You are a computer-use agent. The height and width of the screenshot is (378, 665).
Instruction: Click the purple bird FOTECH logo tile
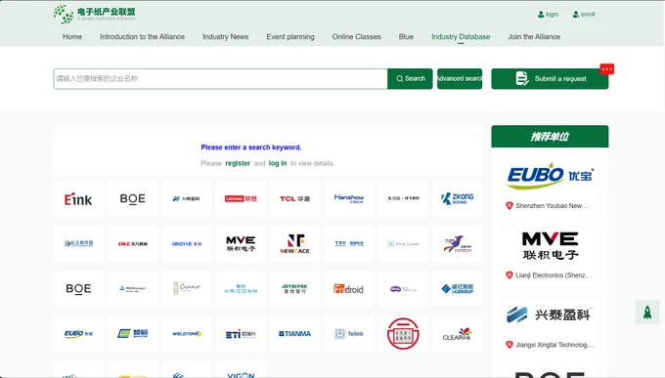pos(457,243)
